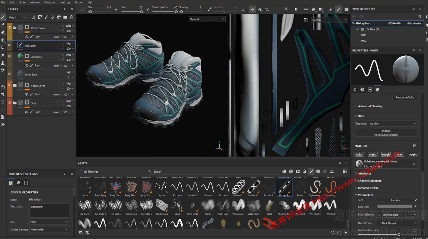Open the grid view icon in Assets panel
Image resolution: width=428 pixels, height=239 pixels.
coord(345,171)
